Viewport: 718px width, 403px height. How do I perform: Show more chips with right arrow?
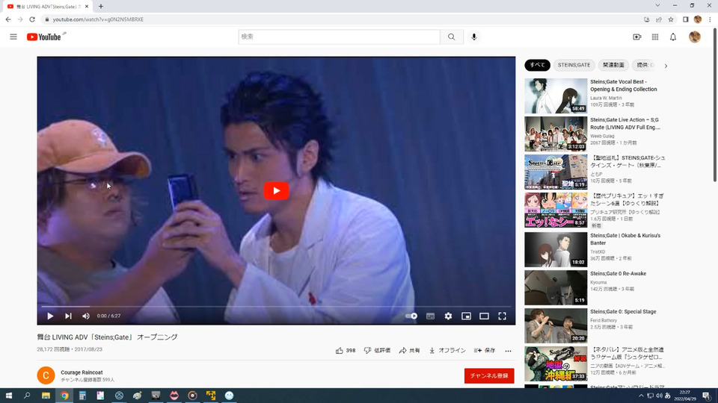[666, 66]
